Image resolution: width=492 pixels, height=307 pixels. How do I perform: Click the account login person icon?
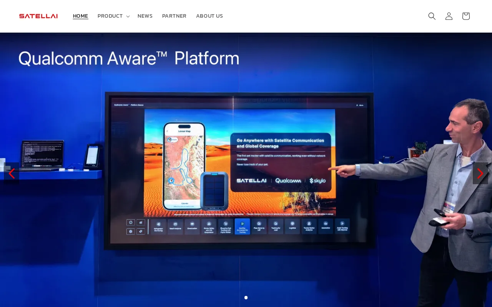click(x=449, y=16)
